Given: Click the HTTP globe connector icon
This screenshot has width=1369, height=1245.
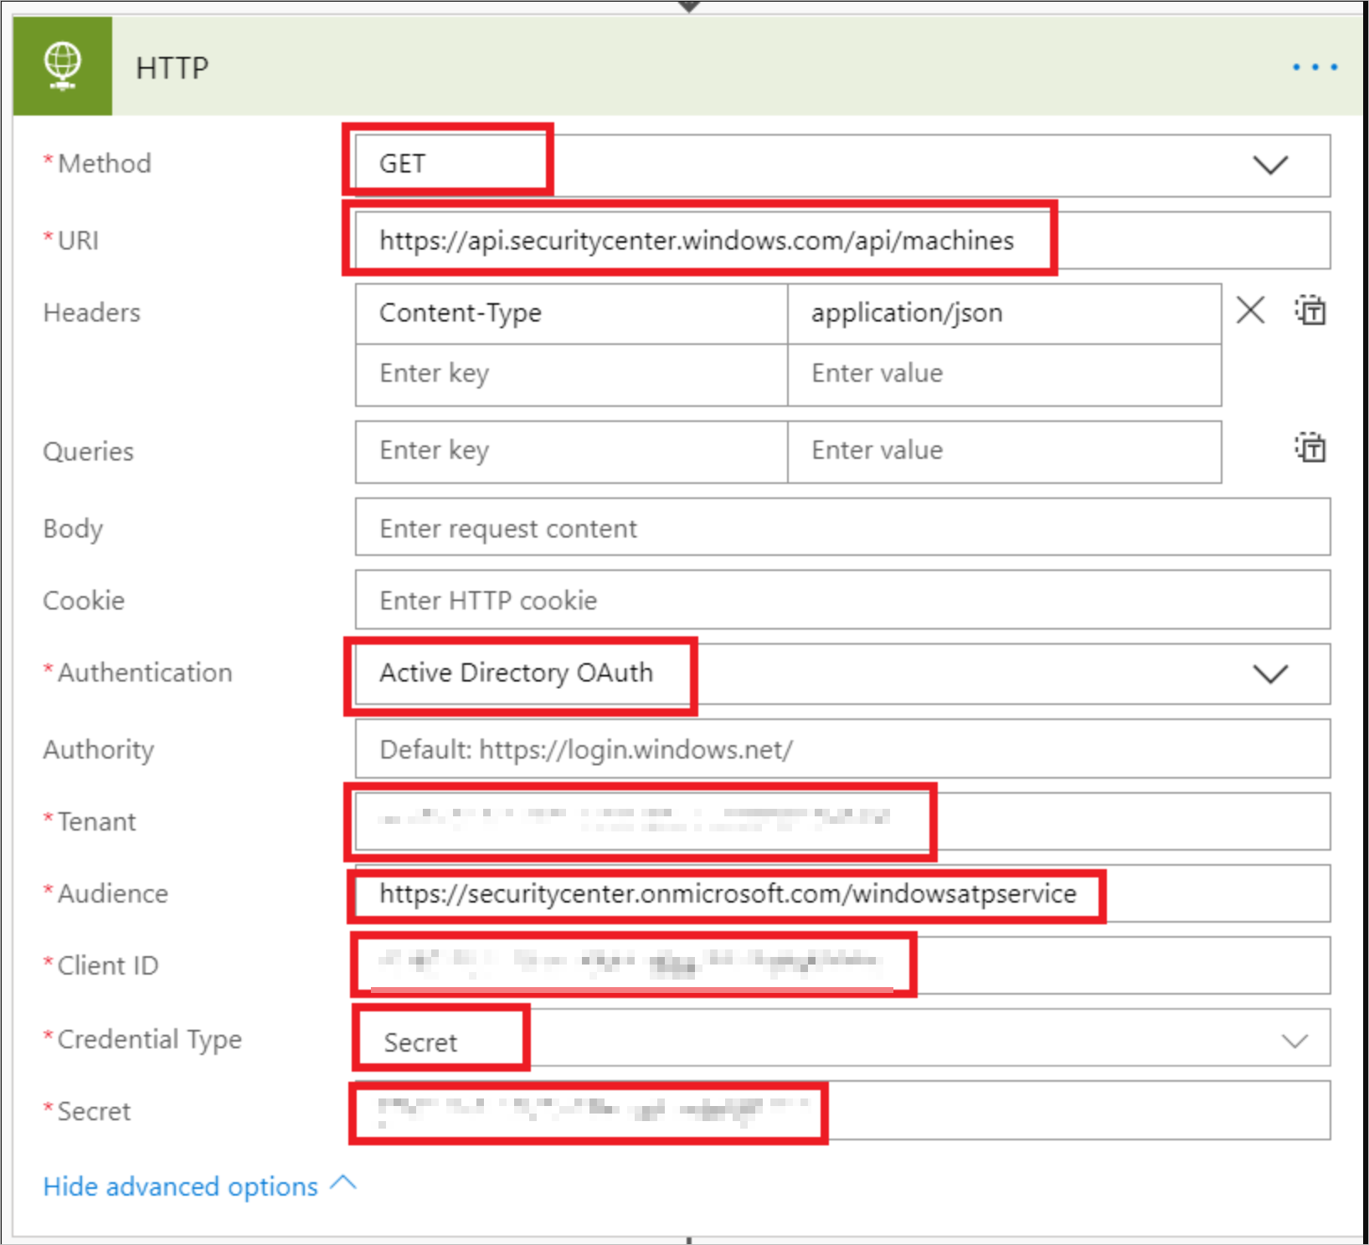Looking at the screenshot, I should click(63, 66).
